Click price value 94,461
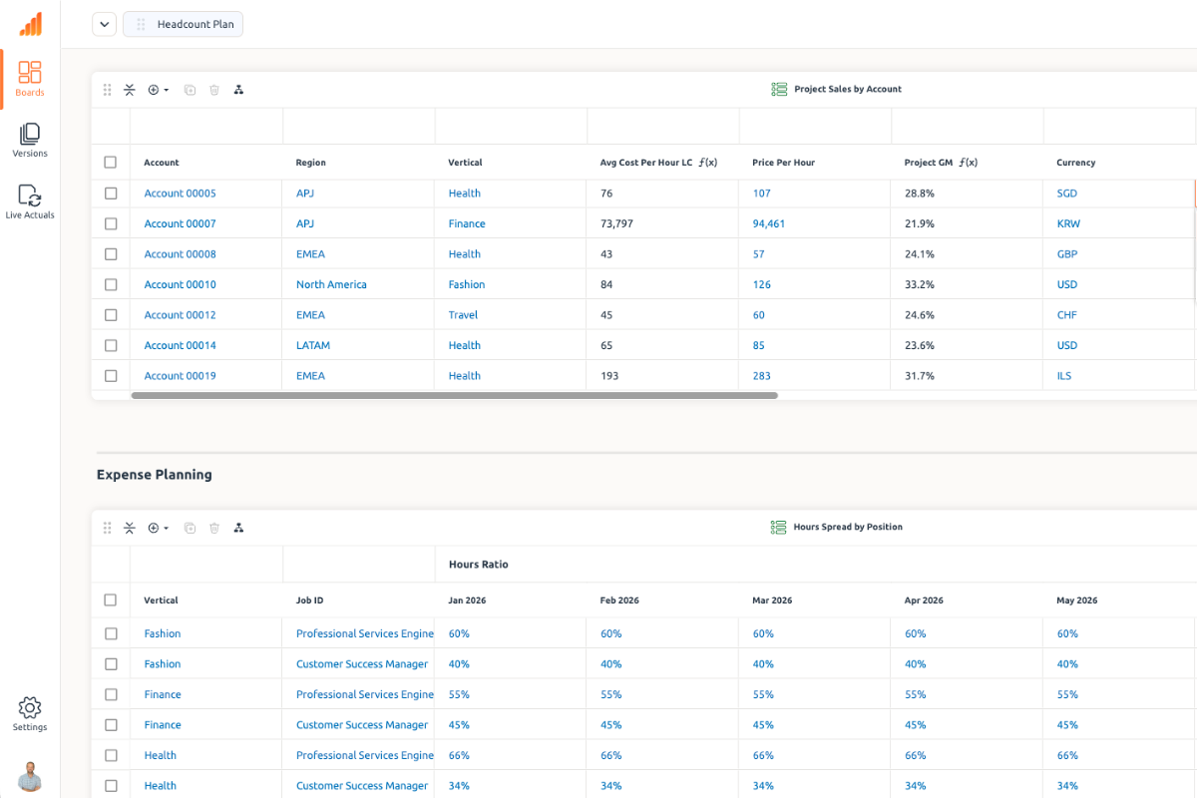The width and height of the screenshot is (1197, 798). tap(769, 223)
